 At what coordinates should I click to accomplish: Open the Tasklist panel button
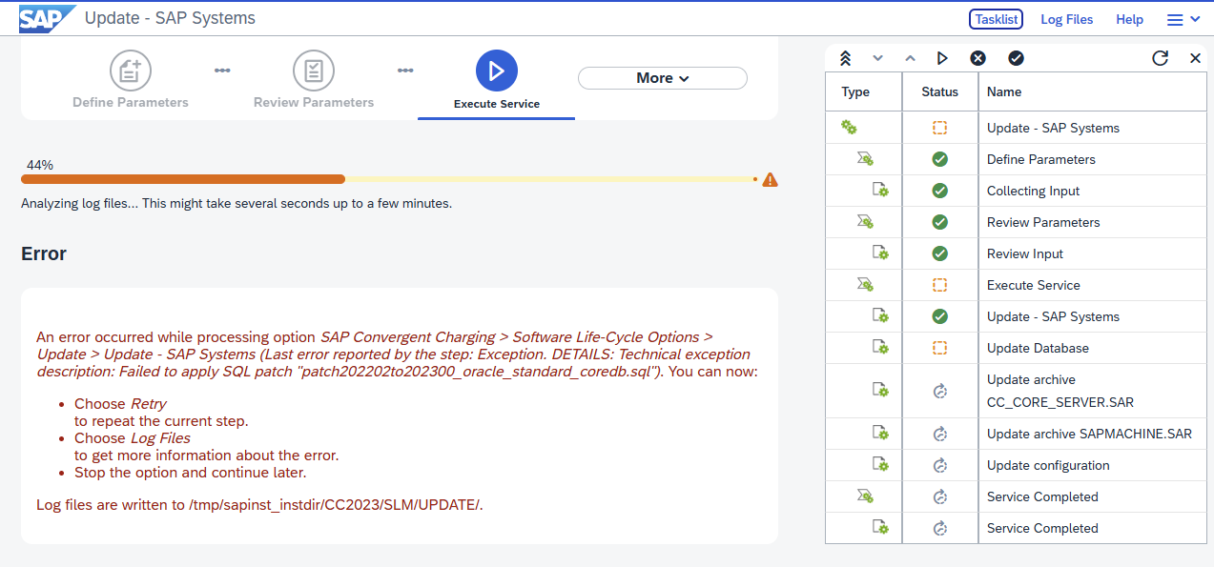(996, 19)
